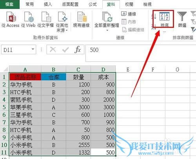Import data from text file
This screenshot has height=159, width=196.
(x=45, y=20)
